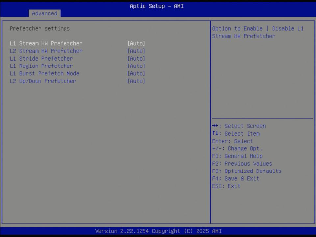Click the ESC Exit legend entry
Screen dimensions: 316x237
click(x=226, y=186)
